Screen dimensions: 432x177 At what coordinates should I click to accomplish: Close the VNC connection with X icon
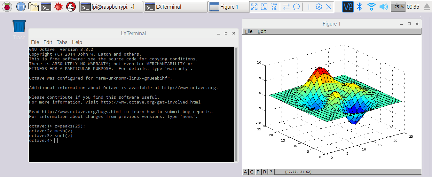[328, 7]
